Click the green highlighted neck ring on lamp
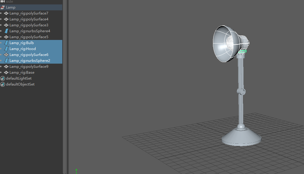The width and height of the screenshot is (304, 174). click(242, 51)
